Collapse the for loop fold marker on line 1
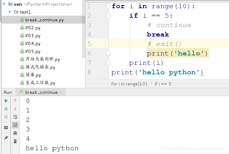 coord(108,7)
